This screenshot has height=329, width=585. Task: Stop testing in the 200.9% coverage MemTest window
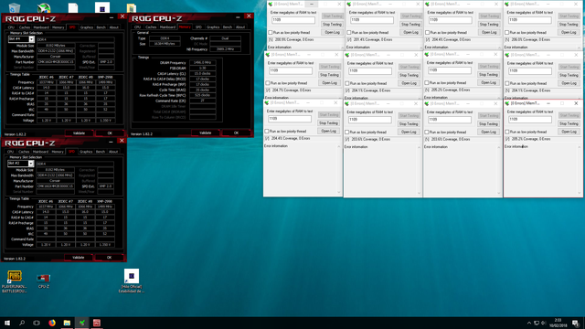tap(332, 25)
